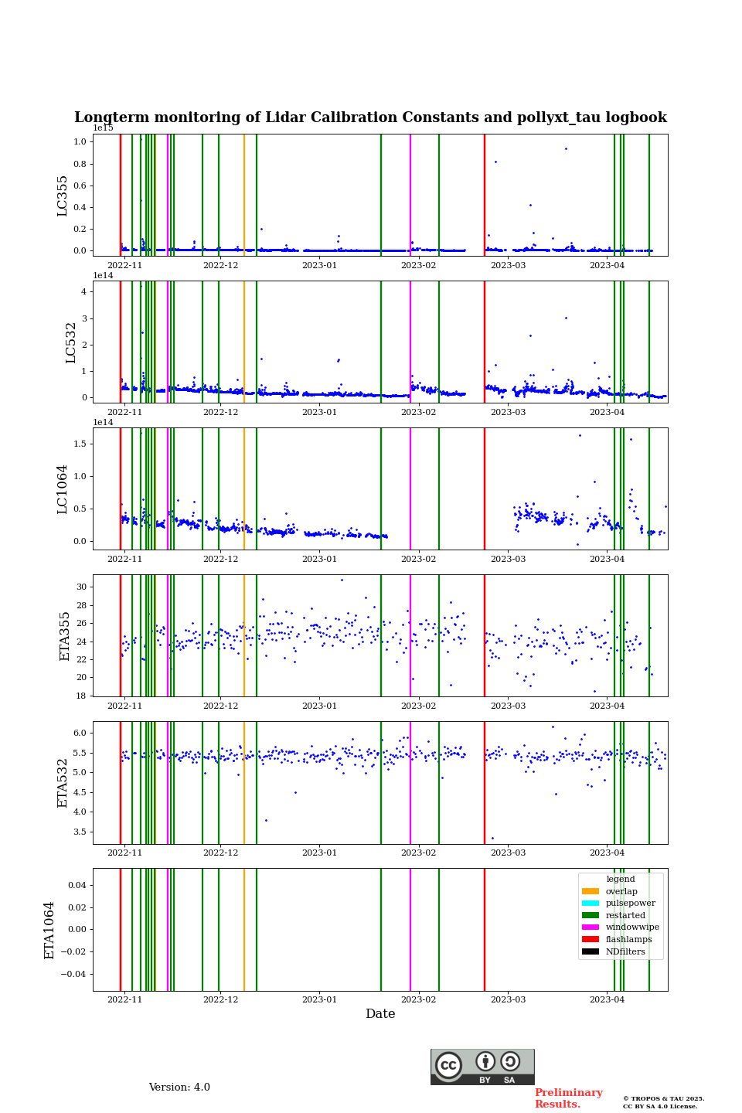742x1113 pixels.
Task: Click the LC355 y-axis label
Action: pos(63,195)
